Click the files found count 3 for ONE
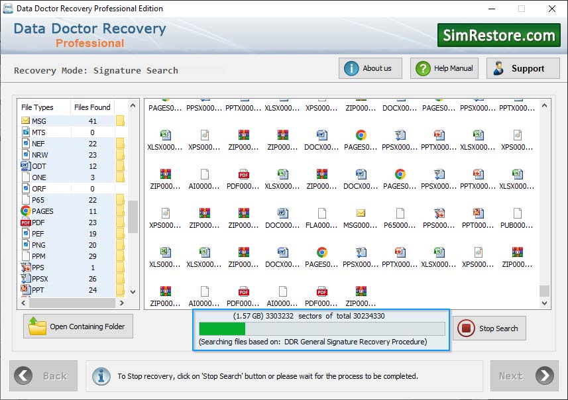This screenshot has width=568, height=400. point(93,177)
